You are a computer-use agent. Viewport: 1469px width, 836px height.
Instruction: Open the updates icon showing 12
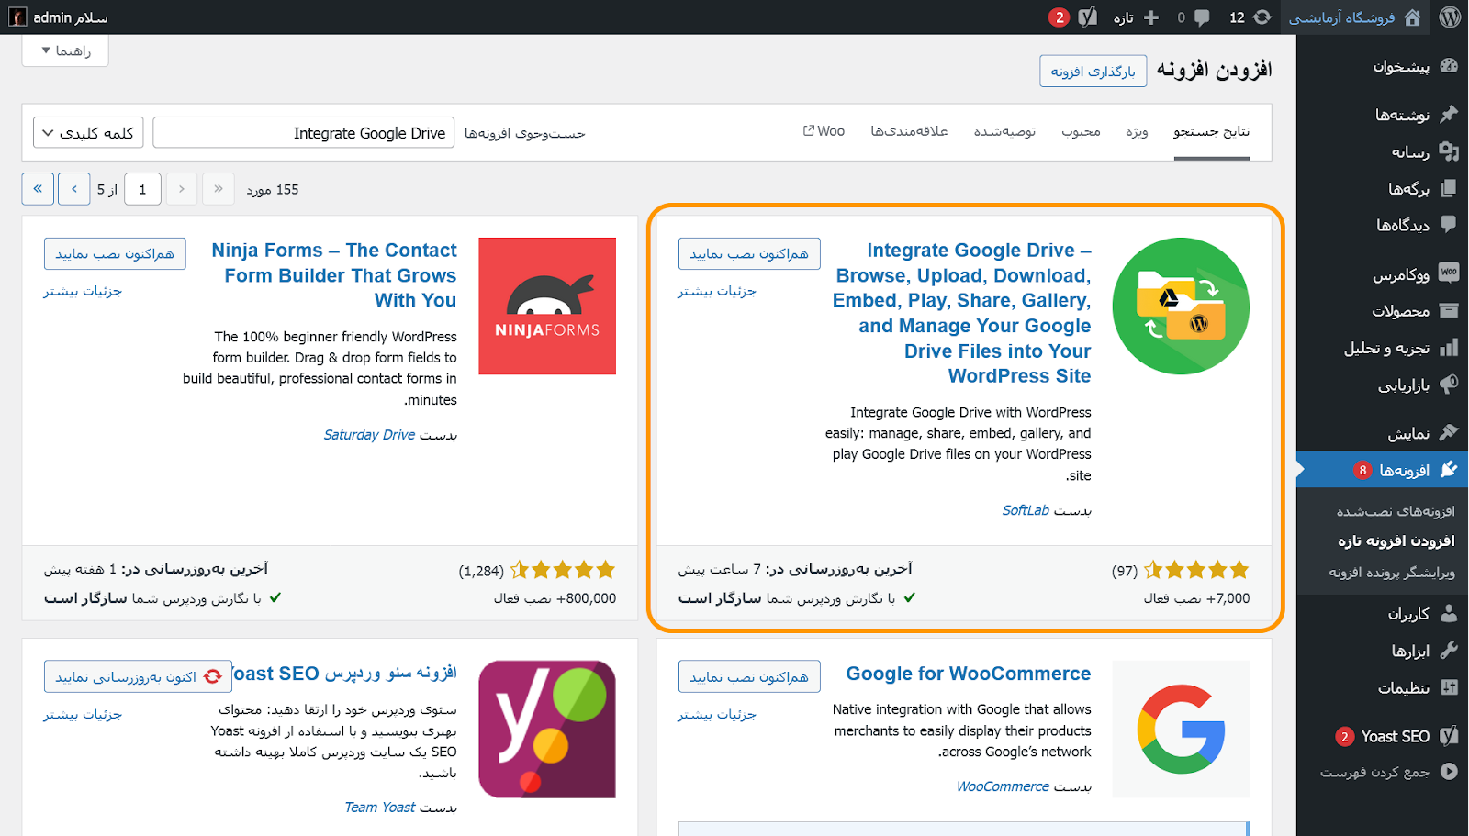[1262, 17]
